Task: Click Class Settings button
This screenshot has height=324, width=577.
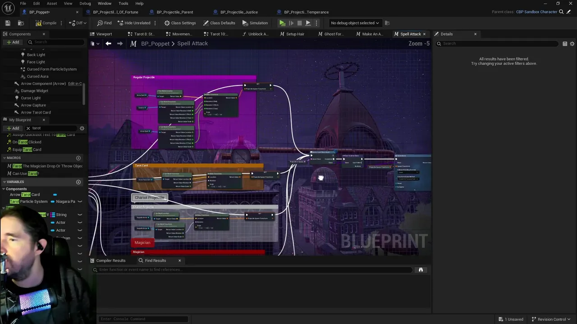Action: pyautogui.click(x=180, y=23)
